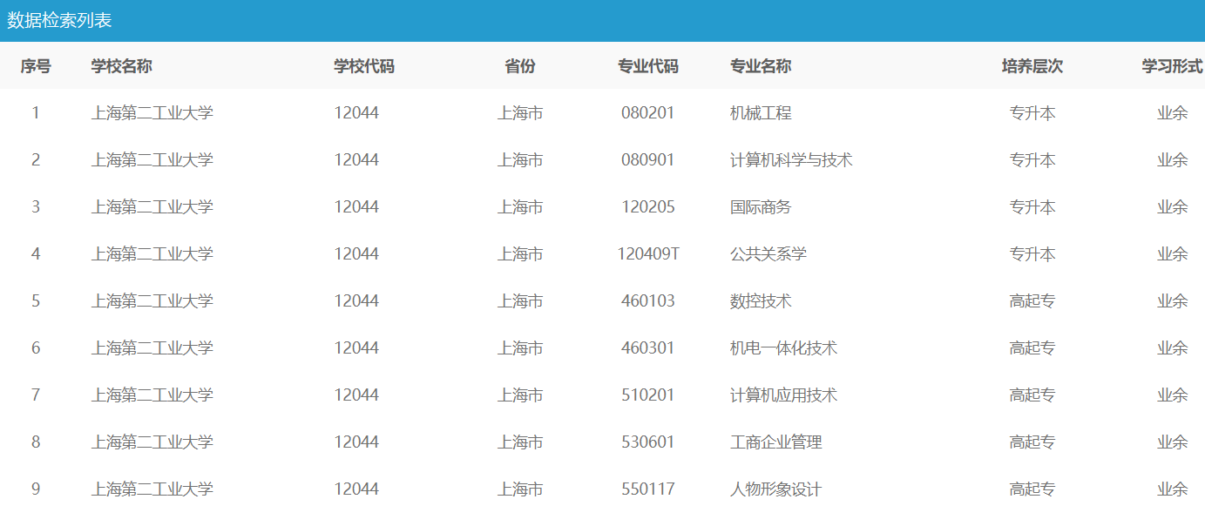Click 上海第二工业大学 in the 机械工程 row

point(152,112)
